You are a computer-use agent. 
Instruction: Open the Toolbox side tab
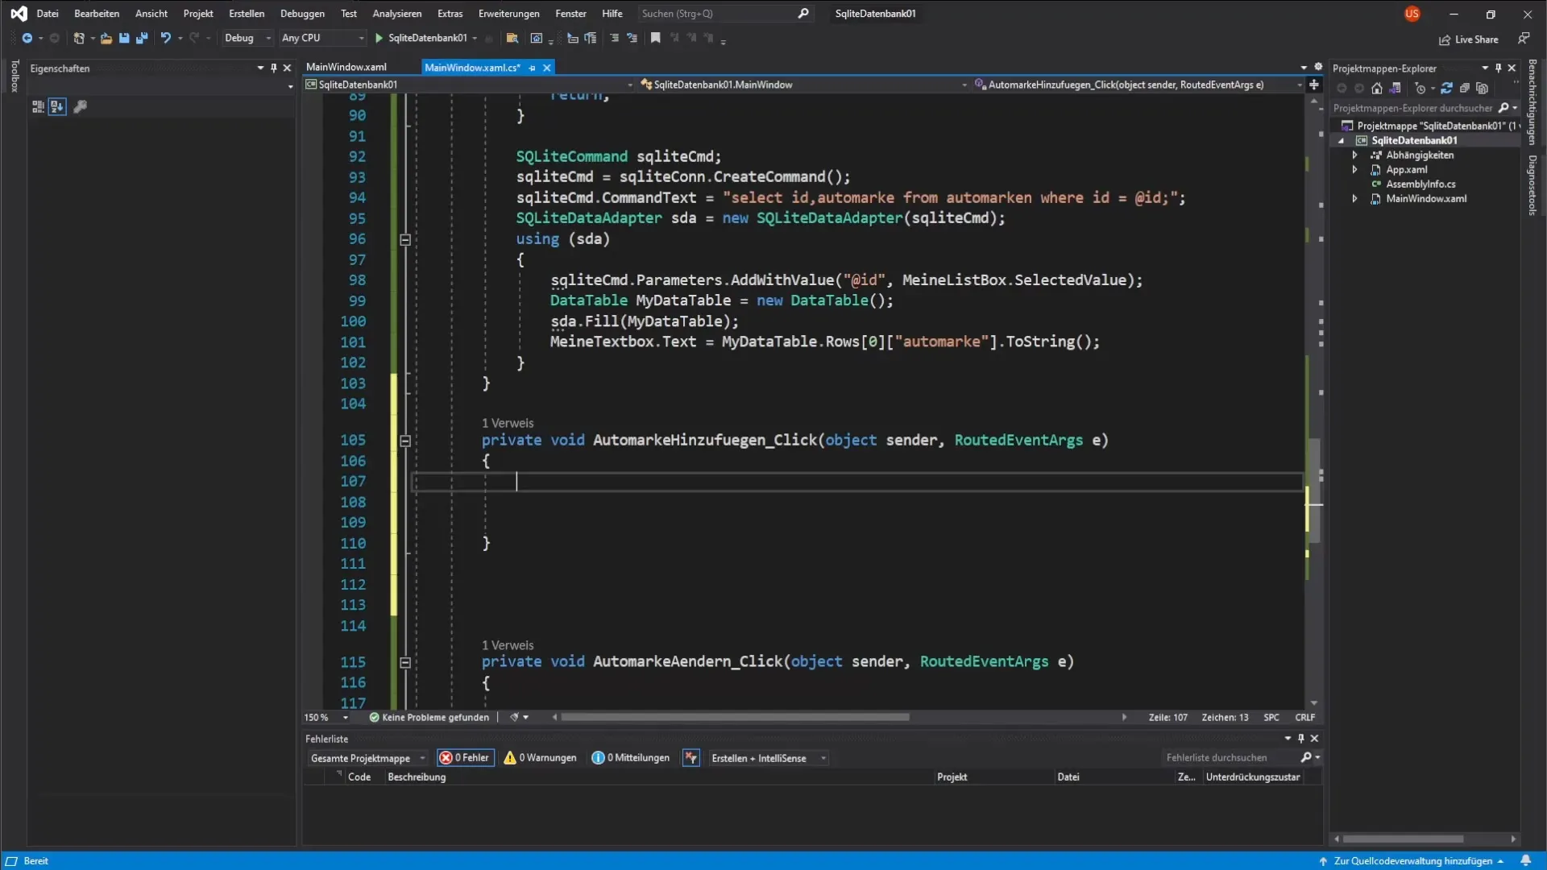[x=14, y=76]
